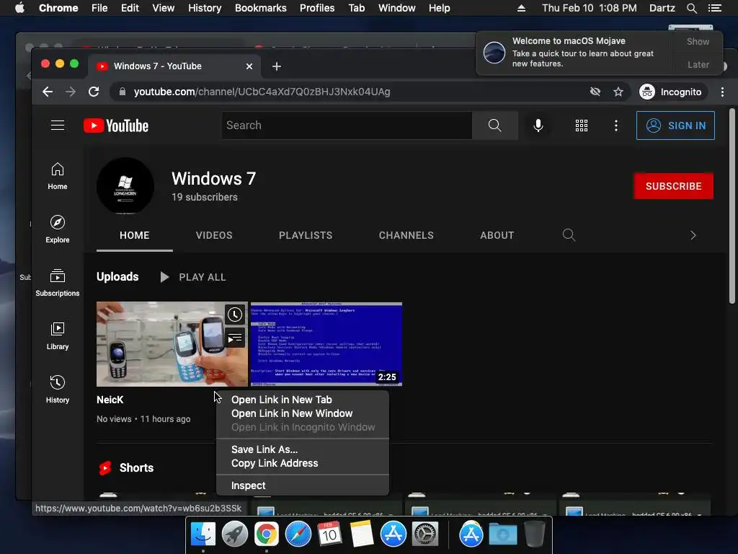This screenshot has height=554, width=738.
Task: Open System Preferences in the Dock
Action: tap(425, 535)
